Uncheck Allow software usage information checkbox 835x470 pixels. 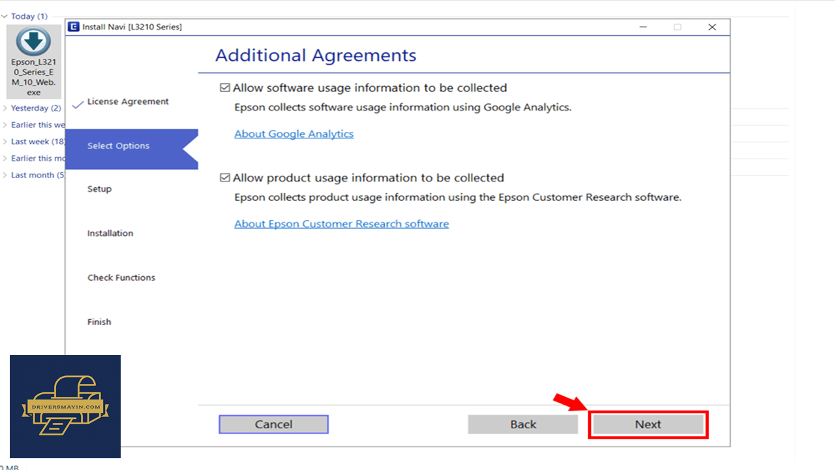point(225,87)
